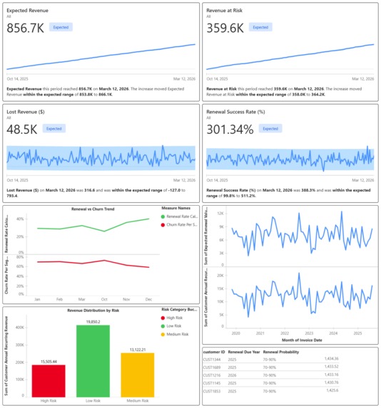Image resolution: width=381 pixels, height=408 pixels.
Task: Click the 359.6K revenue at risk value
Action: [225, 28]
